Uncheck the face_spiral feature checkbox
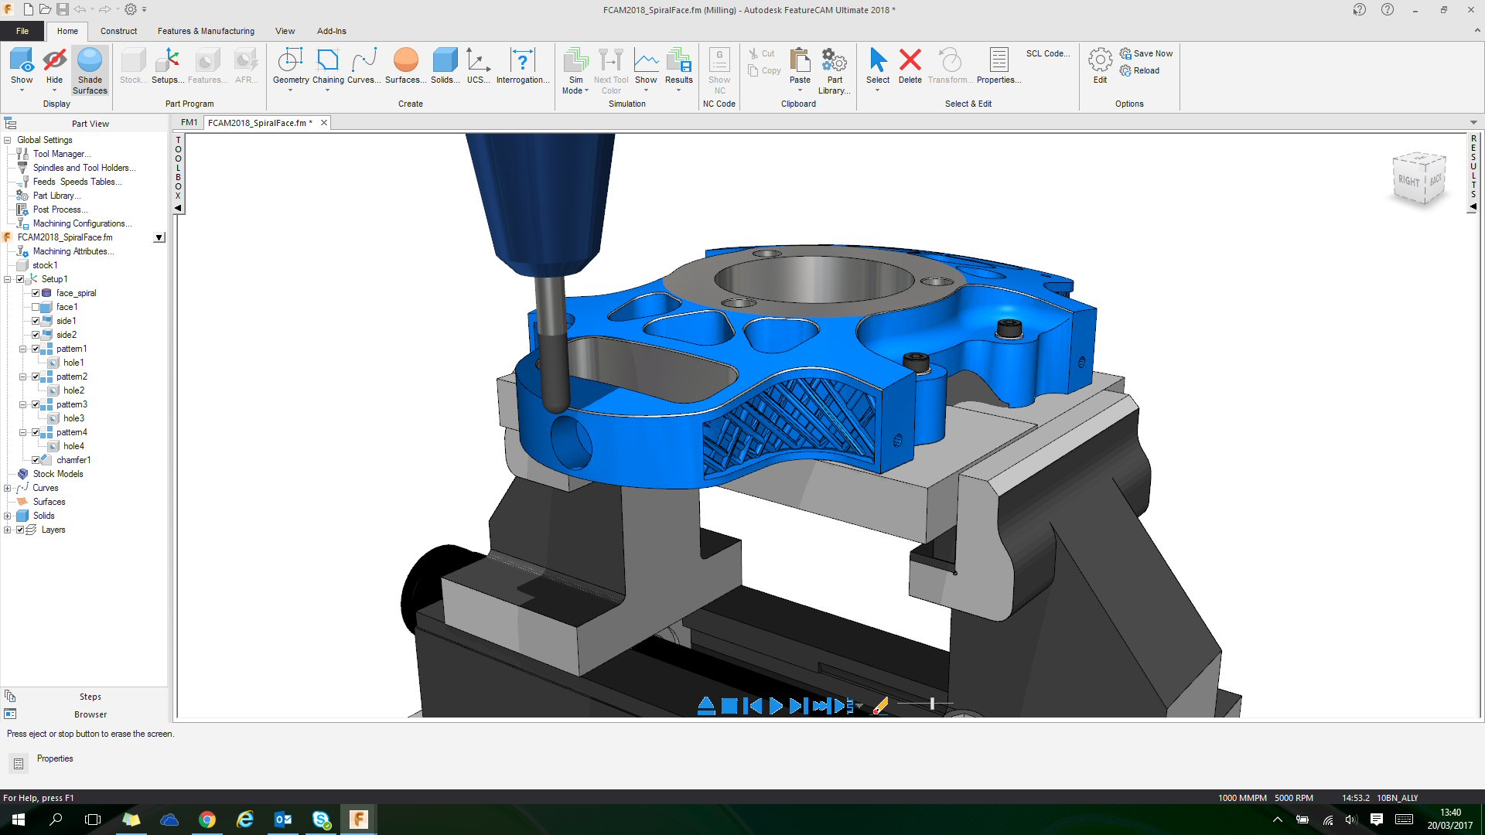 [36, 293]
